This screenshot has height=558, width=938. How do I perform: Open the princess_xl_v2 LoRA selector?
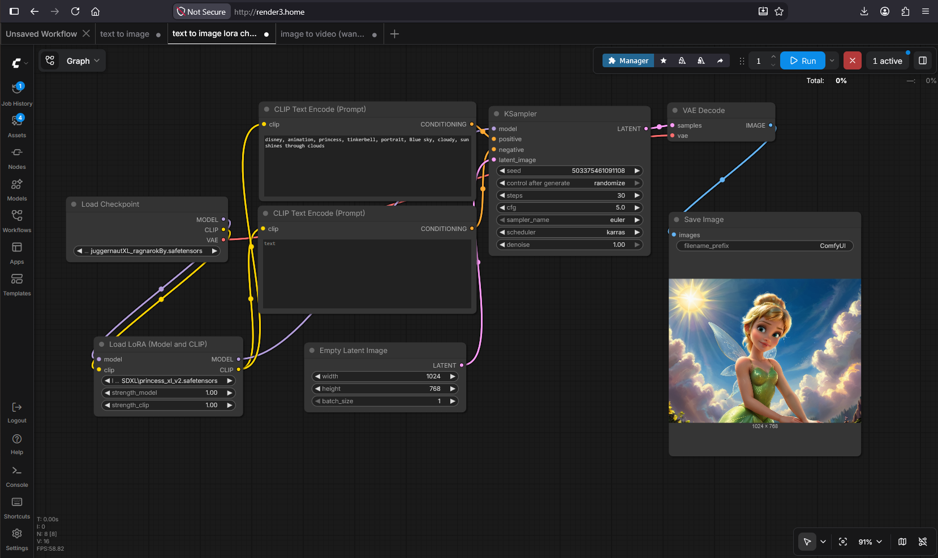tap(169, 381)
